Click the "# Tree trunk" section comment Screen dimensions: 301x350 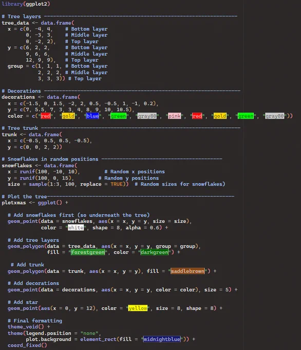click(20, 128)
